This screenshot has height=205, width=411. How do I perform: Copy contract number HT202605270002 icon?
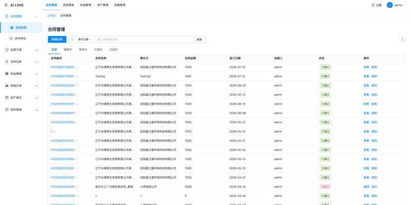click(x=78, y=122)
